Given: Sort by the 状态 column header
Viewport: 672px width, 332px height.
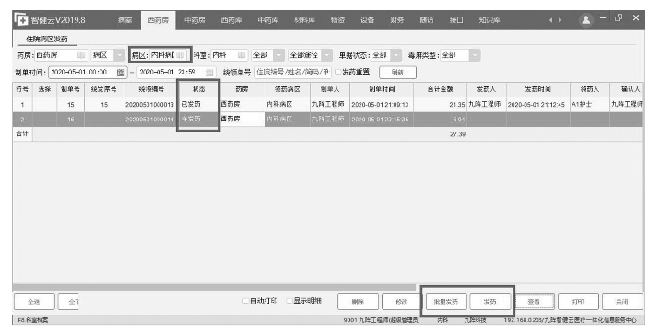Looking at the screenshot, I should [x=199, y=90].
